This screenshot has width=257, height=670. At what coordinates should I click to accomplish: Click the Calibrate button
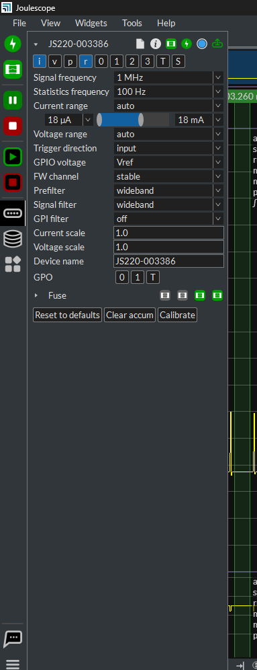click(177, 315)
